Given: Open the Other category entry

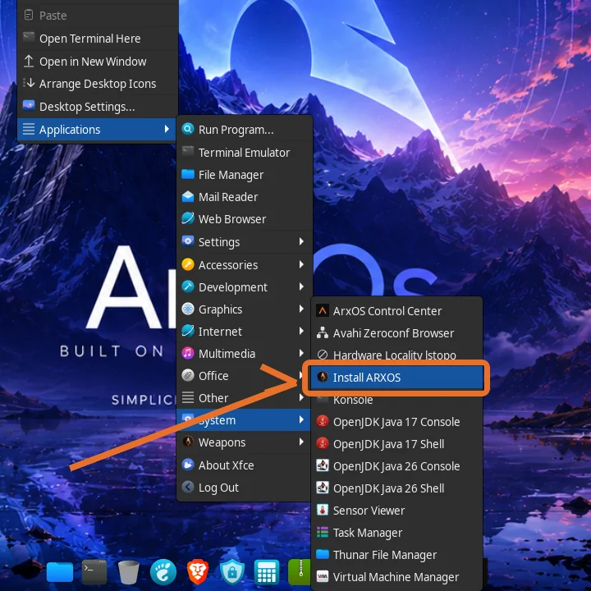Looking at the screenshot, I should (x=245, y=398).
